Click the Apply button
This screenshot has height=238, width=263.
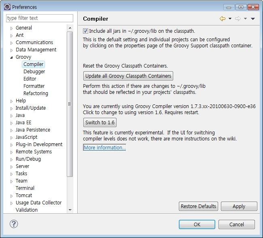pos(239,206)
